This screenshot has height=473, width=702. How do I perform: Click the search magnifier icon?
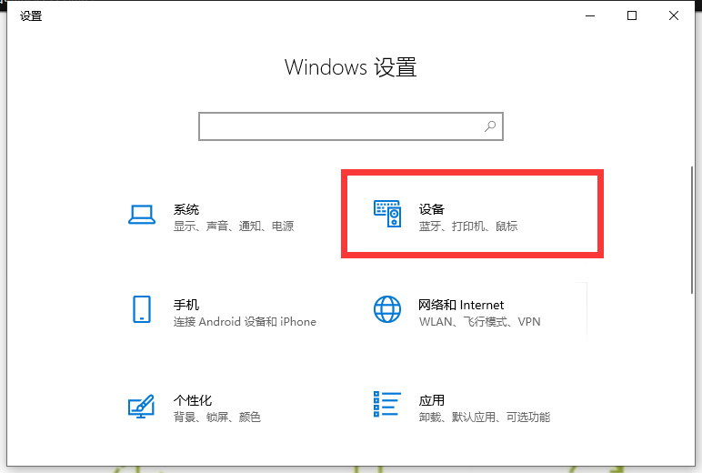point(490,126)
